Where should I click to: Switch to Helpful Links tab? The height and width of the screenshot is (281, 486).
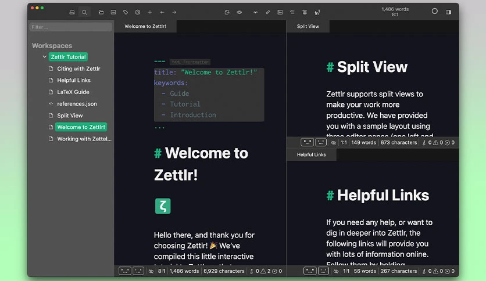(311, 155)
